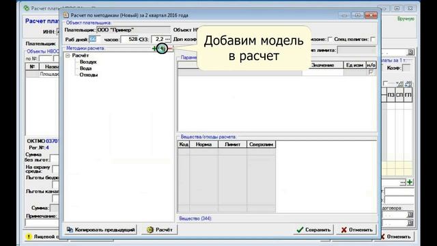
Task: Click the Норма column header
Action: [203, 144]
